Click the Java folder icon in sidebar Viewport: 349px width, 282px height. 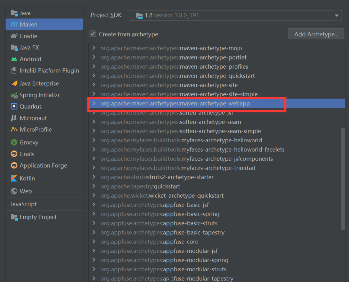click(x=14, y=13)
